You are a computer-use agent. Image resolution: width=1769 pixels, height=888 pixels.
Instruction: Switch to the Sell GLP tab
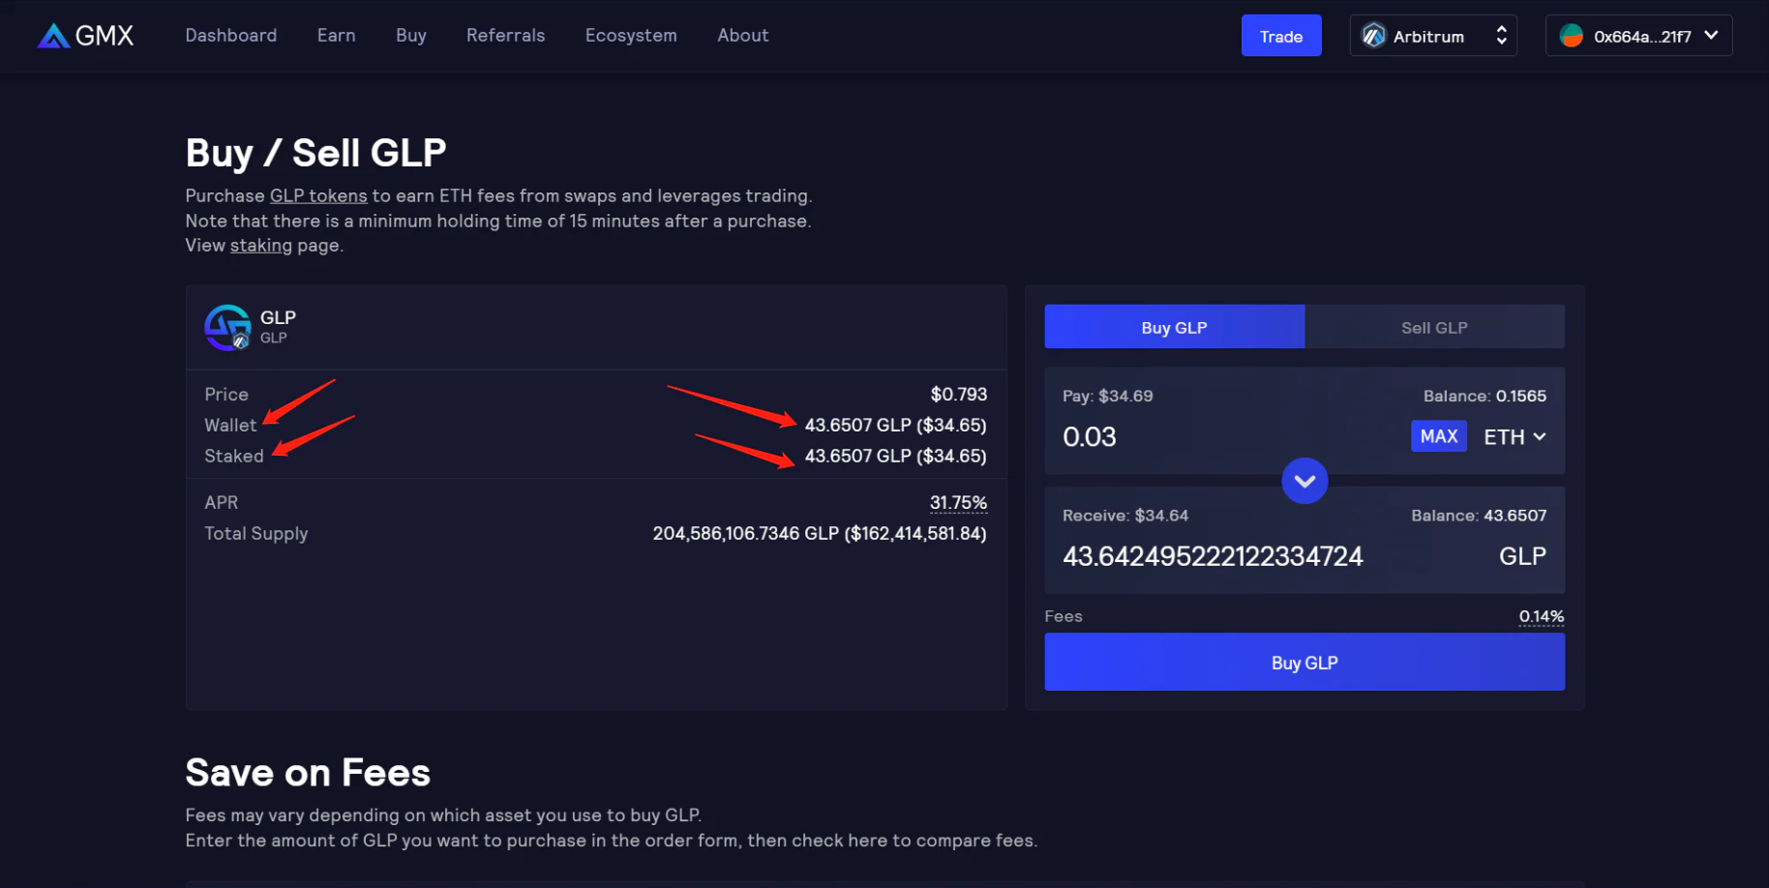(x=1434, y=327)
